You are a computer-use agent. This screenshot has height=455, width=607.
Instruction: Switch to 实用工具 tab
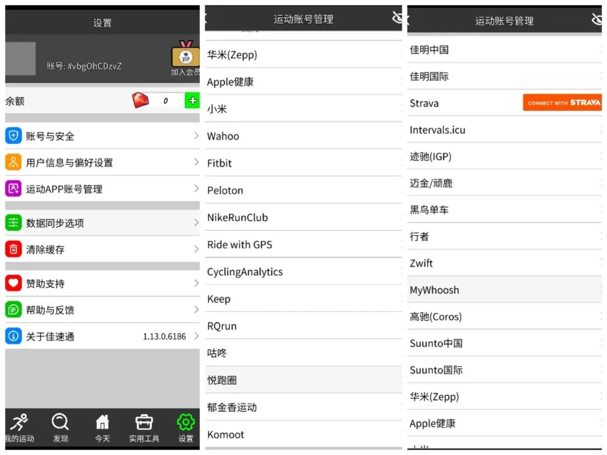coord(144,428)
